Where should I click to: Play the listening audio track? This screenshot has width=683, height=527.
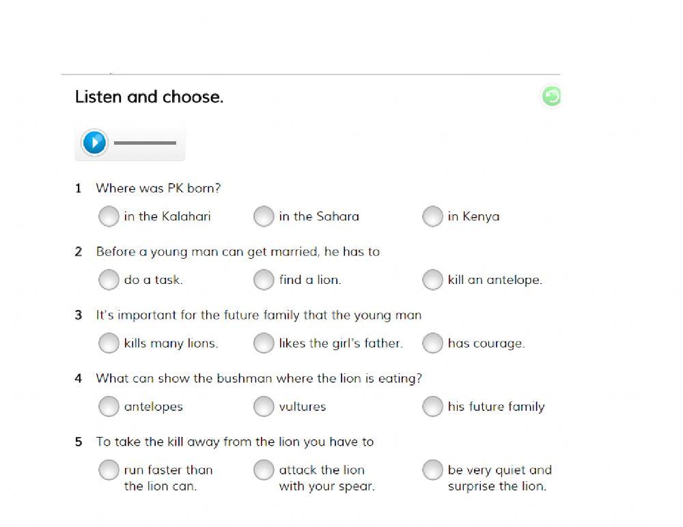pyautogui.click(x=94, y=143)
